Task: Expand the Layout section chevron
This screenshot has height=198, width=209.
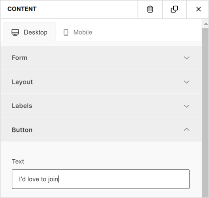Action: pyautogui.click(x=187, y=82)
